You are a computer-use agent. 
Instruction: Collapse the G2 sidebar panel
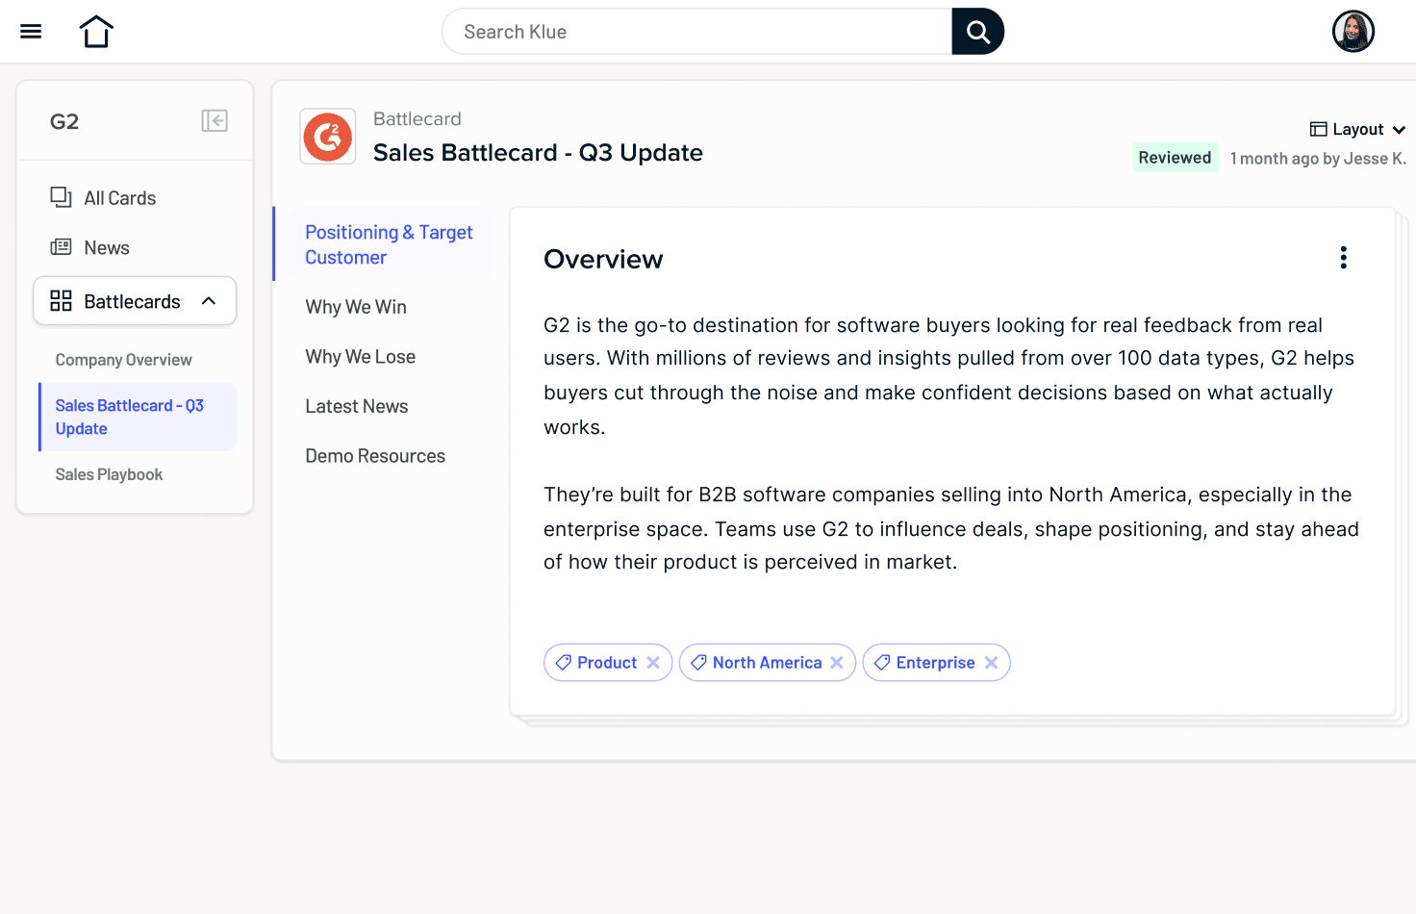point(215,121)
